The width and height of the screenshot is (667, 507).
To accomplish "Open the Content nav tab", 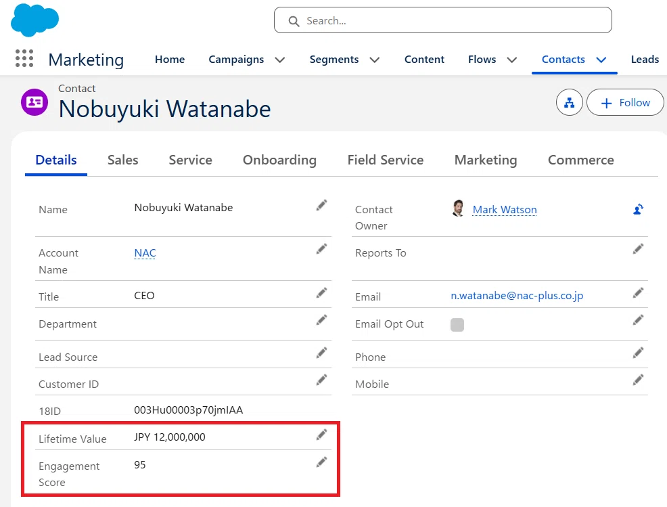I will click(x=424, y=59).
